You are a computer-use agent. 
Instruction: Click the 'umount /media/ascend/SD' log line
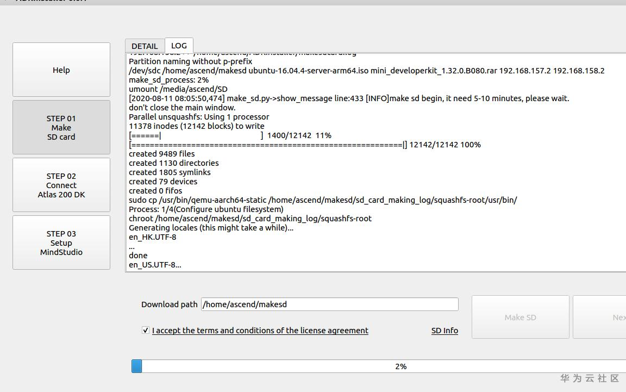click(x=178, y=89)
